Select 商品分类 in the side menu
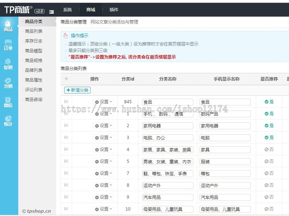 (x=34, y=22)
